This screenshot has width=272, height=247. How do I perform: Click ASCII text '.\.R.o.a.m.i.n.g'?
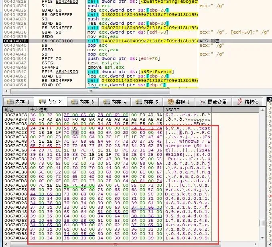[187, 172]
